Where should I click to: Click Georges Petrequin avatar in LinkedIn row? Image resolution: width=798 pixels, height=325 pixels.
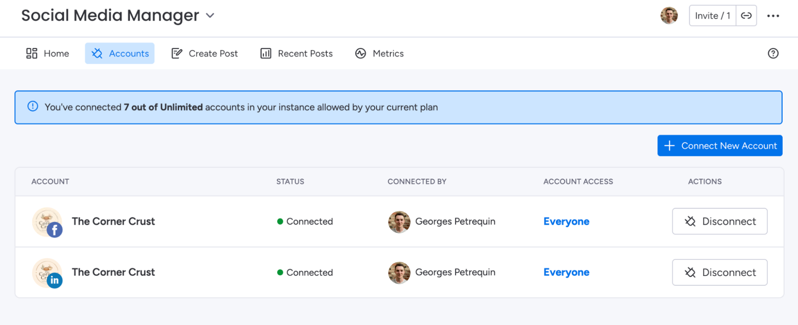[399, 273]
